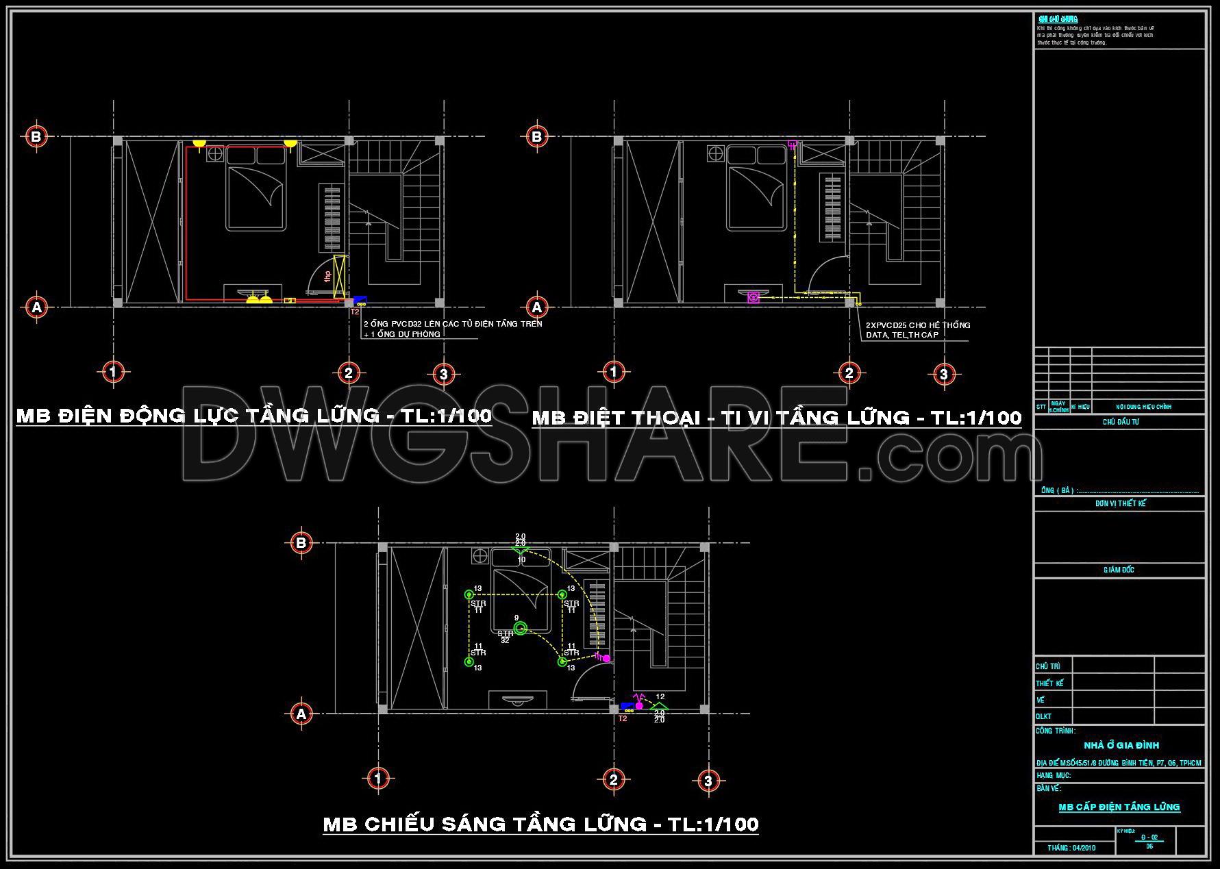Select the blue T2 panel in power plan
The width and height of the screenshot is (1220, 869).
pos(360,299)
